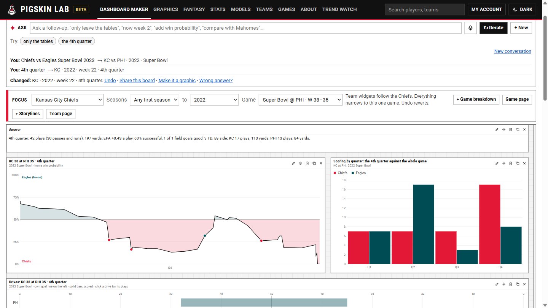Click the teal Eagles legend swatch
The image size is (548, 308).
(353, 173)
